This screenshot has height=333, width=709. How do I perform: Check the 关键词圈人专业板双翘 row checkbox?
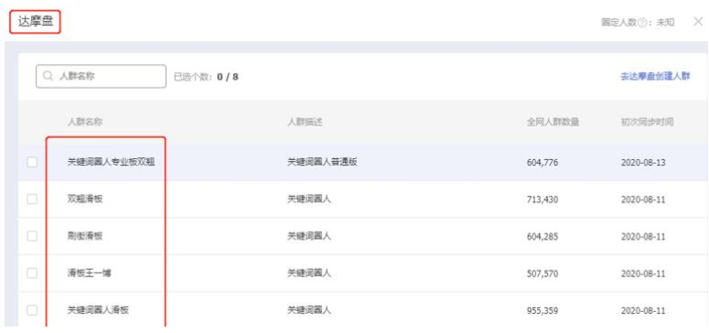click(x=32, y=162)
